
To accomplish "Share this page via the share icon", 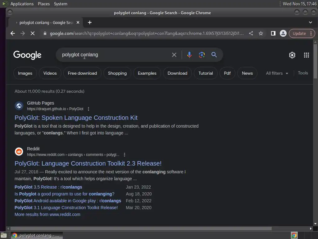I will (x=251, y=33).
